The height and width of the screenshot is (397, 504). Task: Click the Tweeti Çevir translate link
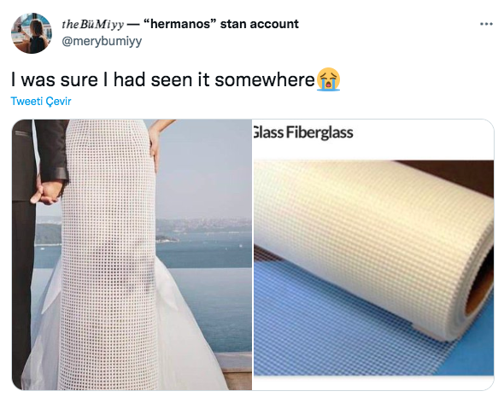click(x=41, y=102)
